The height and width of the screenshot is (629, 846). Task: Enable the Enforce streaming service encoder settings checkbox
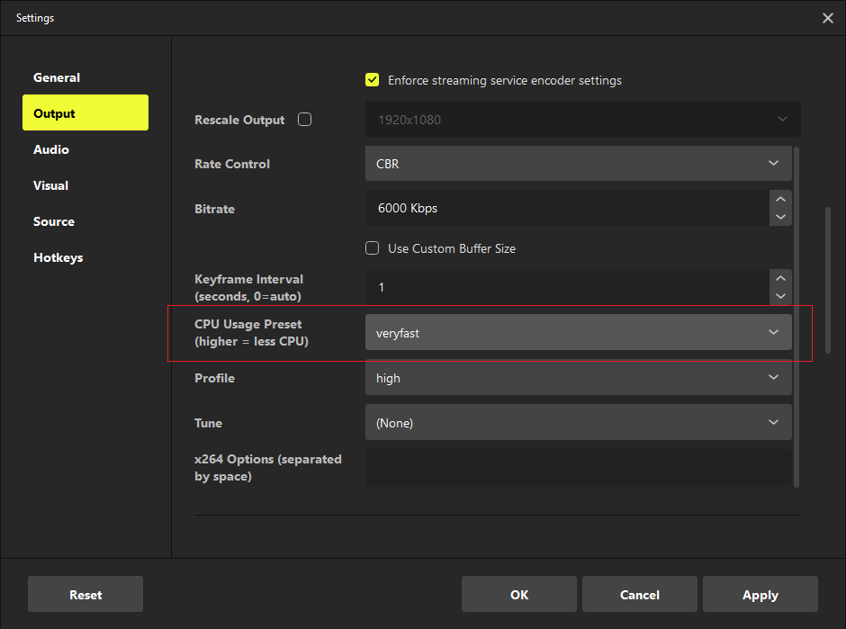pyautogui.click(x=372, y=79)
